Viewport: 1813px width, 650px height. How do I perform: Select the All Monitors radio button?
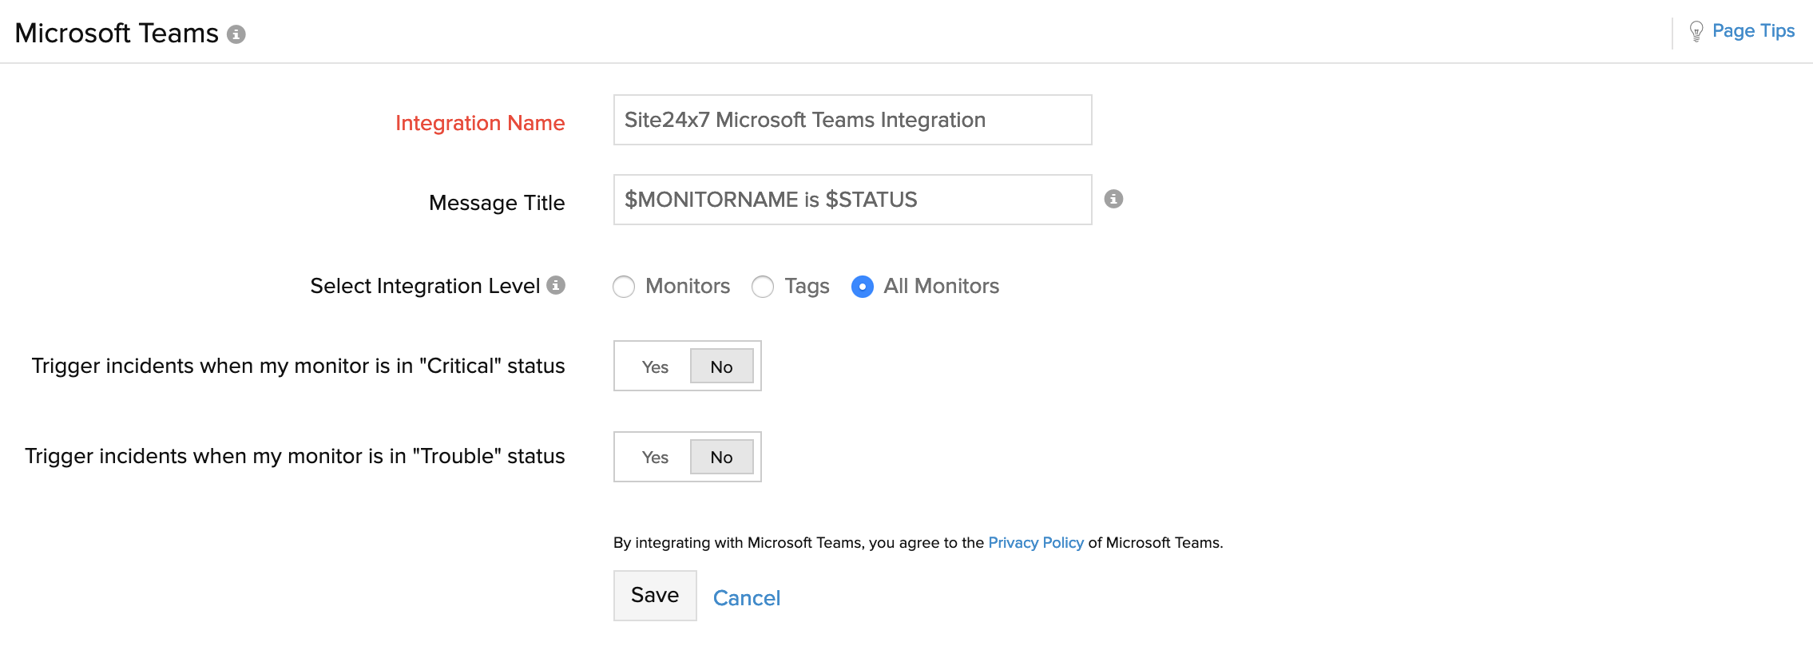[x=863, y=287]
